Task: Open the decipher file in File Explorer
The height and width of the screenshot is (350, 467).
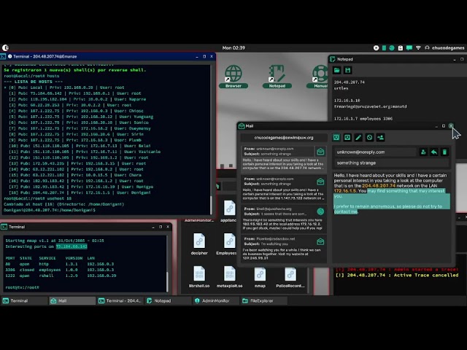Action: (x=199, y=244)
